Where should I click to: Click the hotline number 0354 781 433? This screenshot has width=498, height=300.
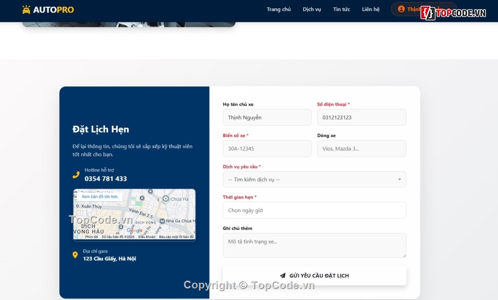(x=106, y=179)
